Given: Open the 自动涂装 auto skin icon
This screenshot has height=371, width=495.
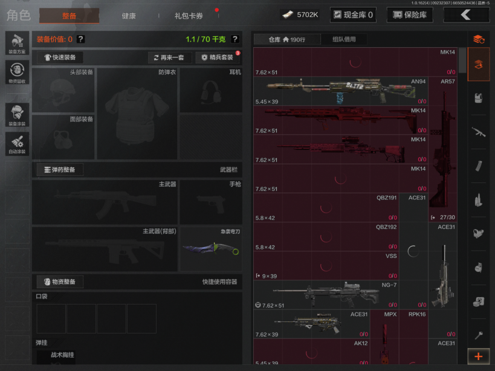Looking at the screenshot, I should pyautogui.click(x=17, y=144).
